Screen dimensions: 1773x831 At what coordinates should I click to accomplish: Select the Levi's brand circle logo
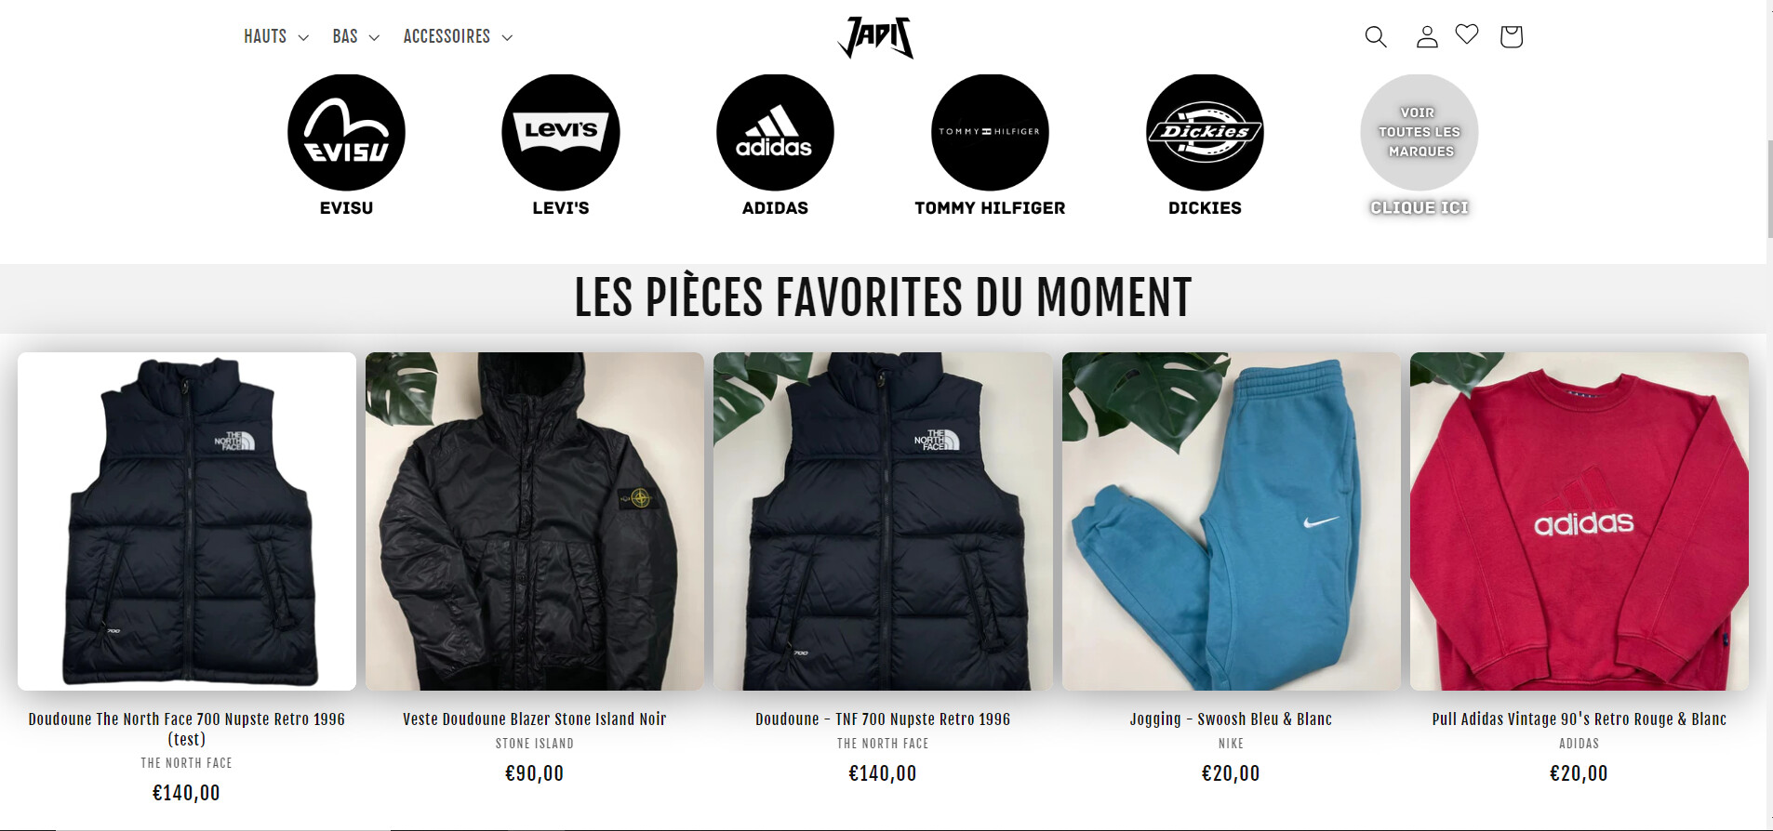pyautogui.click(x=561, y=132)
